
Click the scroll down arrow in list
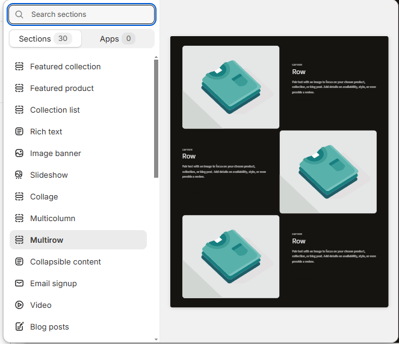pos(156,339)
